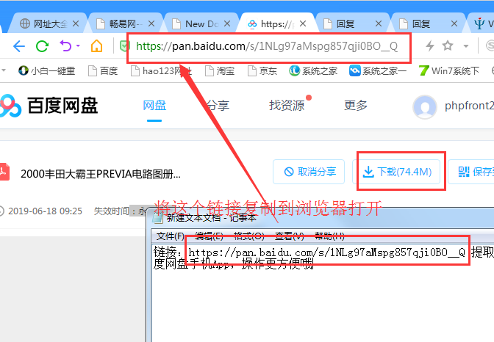This screenshot has height=342, width=494.
Task: Click the lightning speed mode icon
Action: pos(430,46)
